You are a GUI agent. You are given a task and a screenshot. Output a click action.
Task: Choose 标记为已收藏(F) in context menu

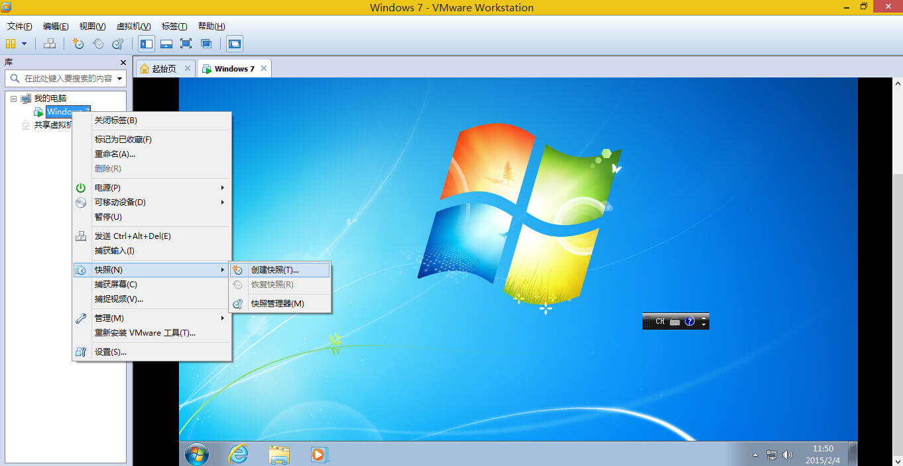pyautogui.click(x=152, y=140)
